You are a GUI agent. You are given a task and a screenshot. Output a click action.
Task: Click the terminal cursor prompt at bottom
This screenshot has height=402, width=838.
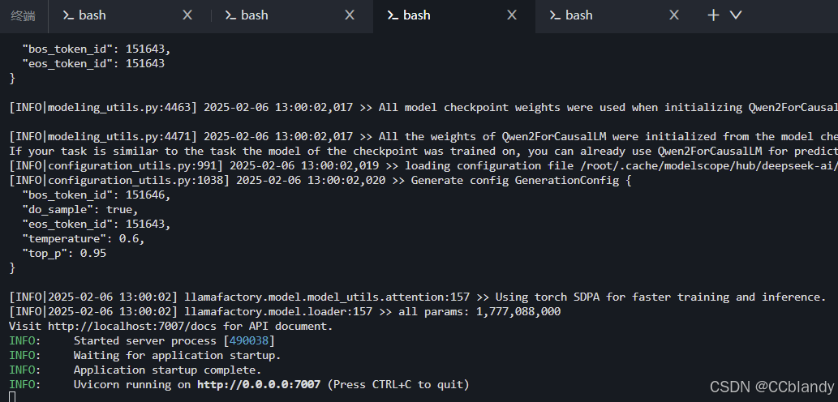click(x=12, y=396)
